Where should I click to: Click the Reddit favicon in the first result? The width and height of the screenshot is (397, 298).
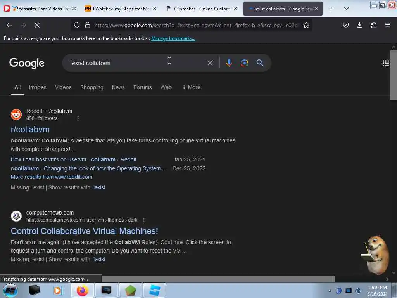pos(16,114)
